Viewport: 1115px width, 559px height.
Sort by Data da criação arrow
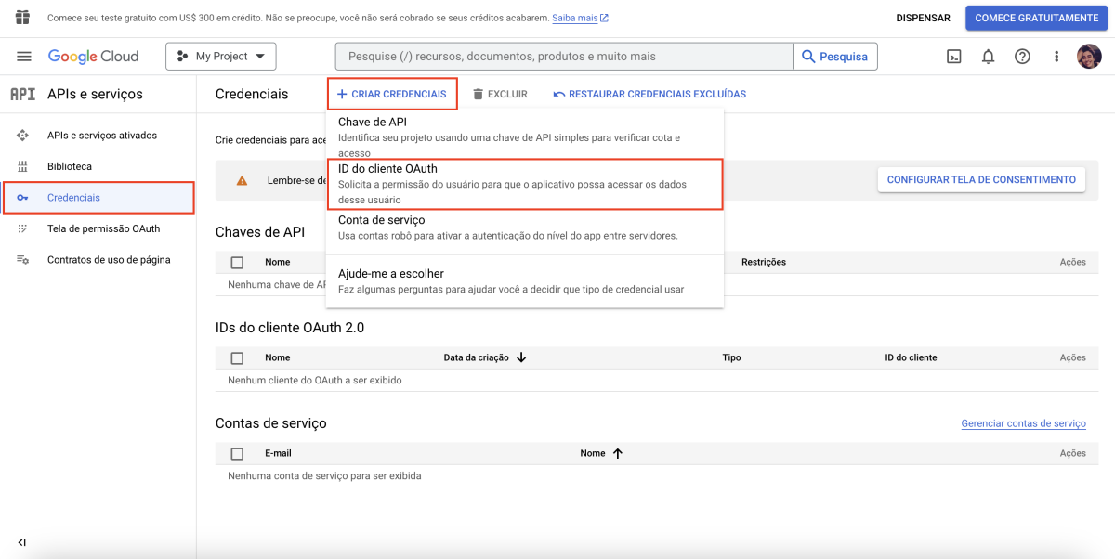[521, 357]
